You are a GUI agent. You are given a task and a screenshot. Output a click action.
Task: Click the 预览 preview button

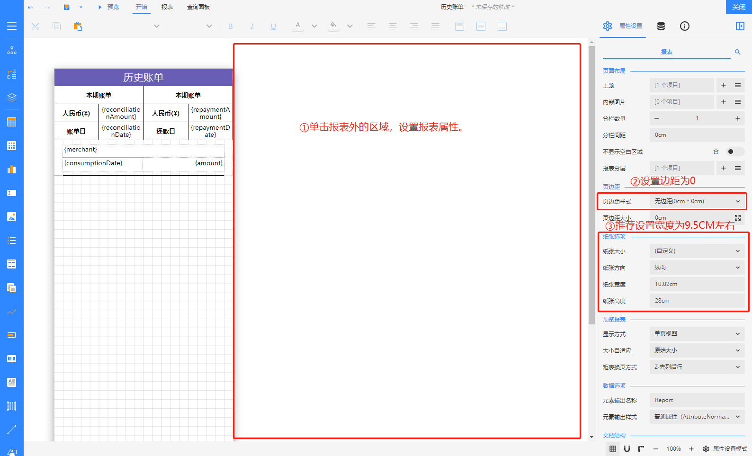coord(109,7)
